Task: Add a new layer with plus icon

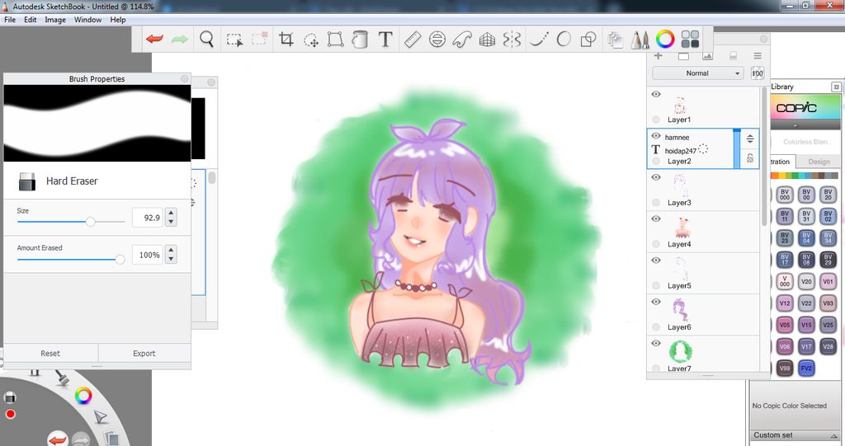Action: [658, 55]
